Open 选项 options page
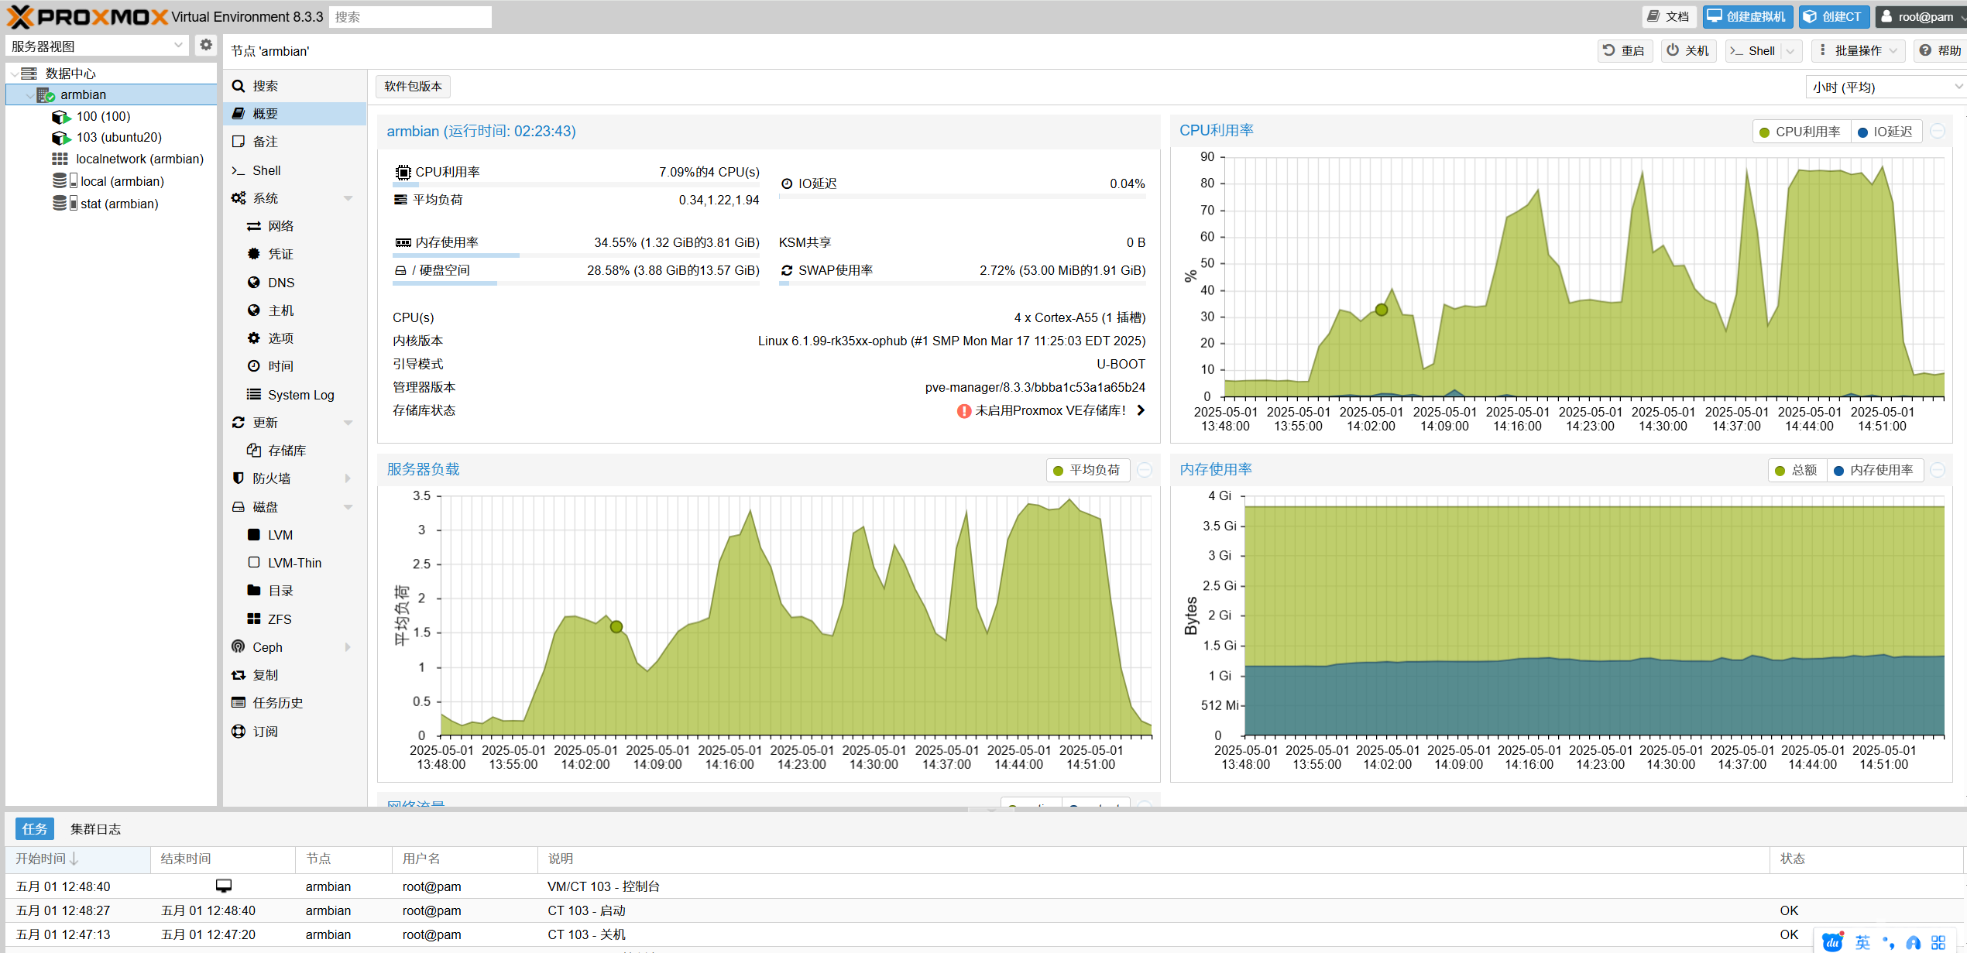This screenshot has height=953, width=1967. [294, 338]
